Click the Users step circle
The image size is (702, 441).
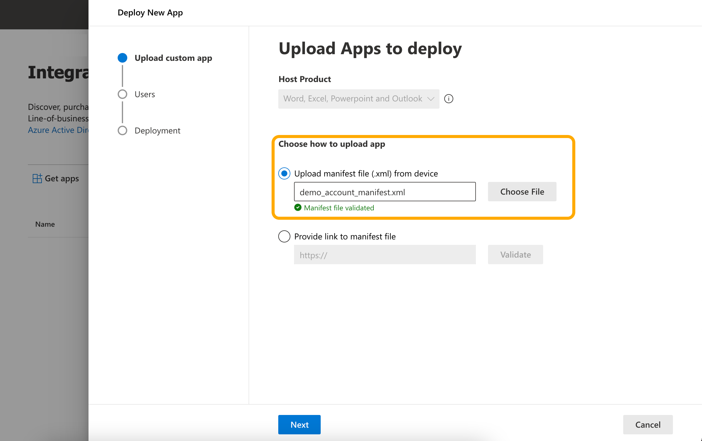(122, 94)
